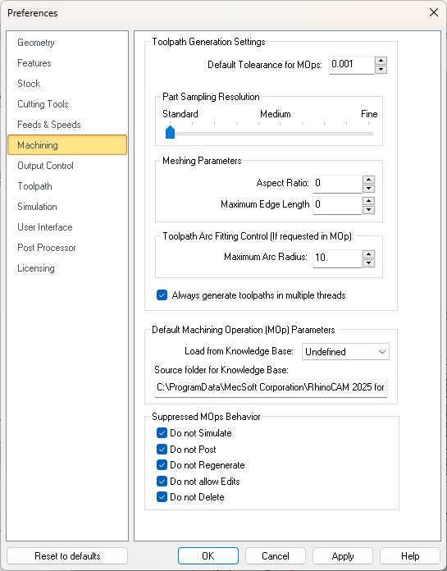This screenshot has width=447, height=571.
Task: Decrease Maximum Arc Radius with down arrow
Action: (x=369, y=263)
